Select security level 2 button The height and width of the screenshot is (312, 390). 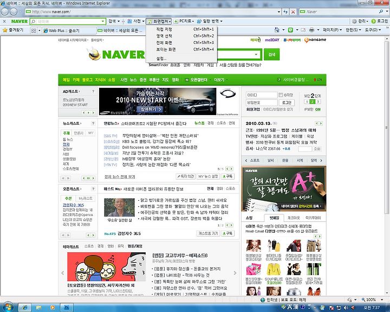pyautogui.click(x=313, y=101)
